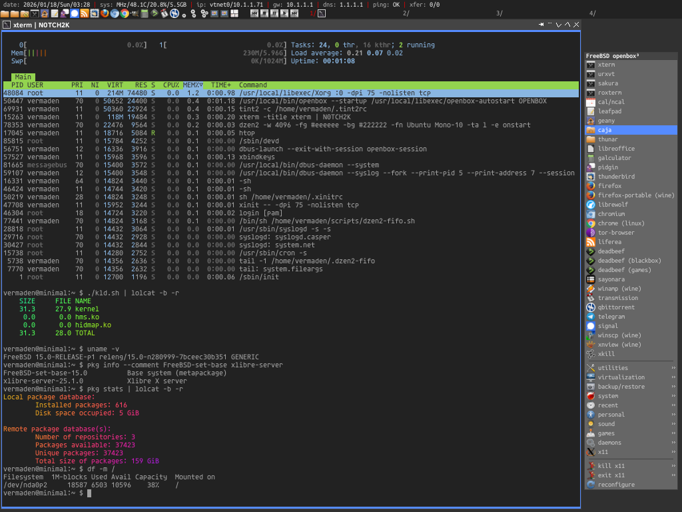The height and width of the screenshot is (512, 682).
Task: Click the Firefox icon in top launcher bar
Action: [x=105, y=13]
